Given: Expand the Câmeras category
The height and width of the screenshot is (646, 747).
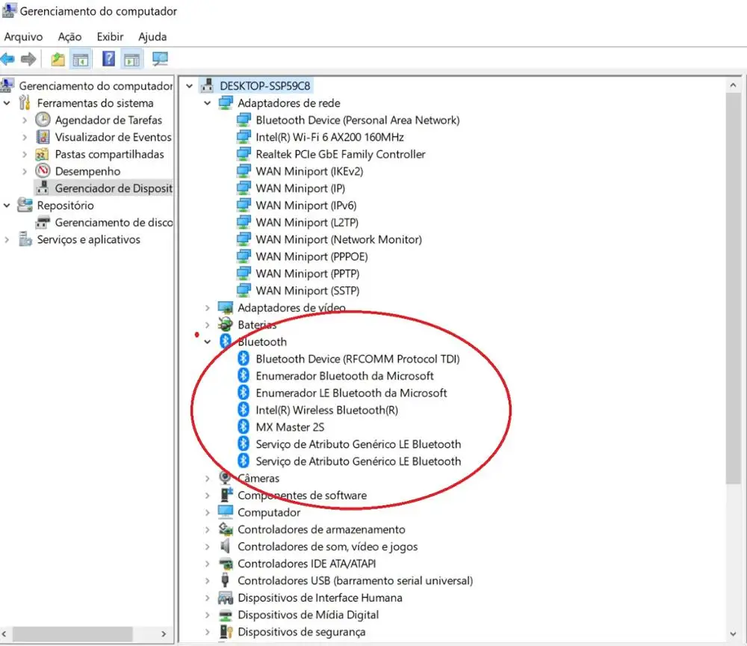Looking at the screenshot, I should 207,479.
